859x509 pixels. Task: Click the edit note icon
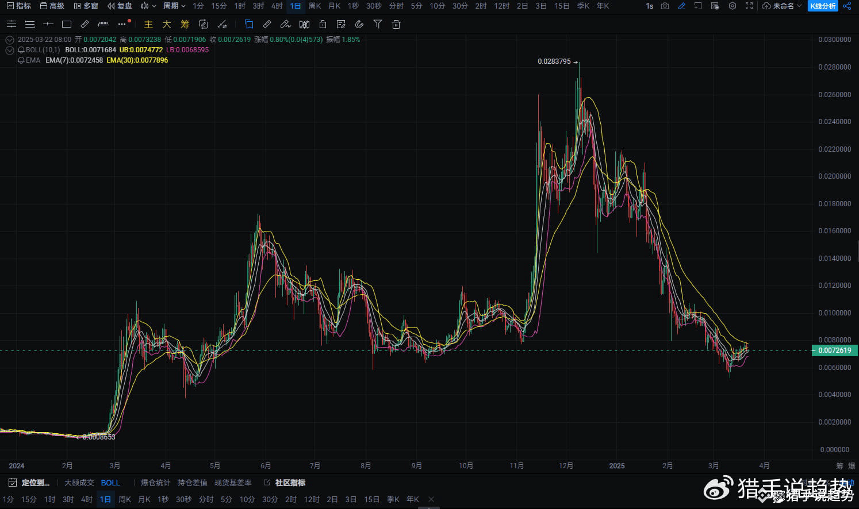coord(341,24)
